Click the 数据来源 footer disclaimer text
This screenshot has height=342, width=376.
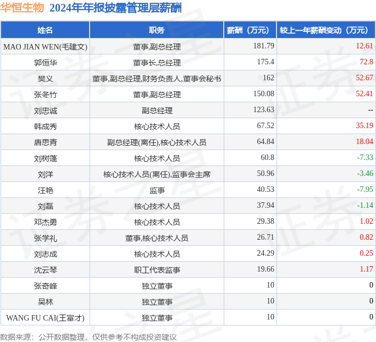point(89,337)
